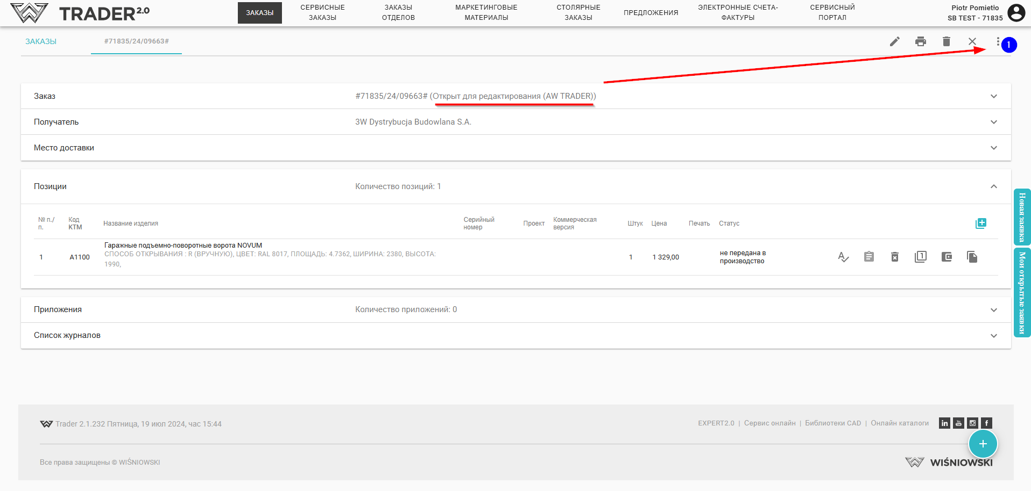This screenshot has width=1031, height=491.
Task: Click the add new position icon
Action: click(980, 223)
